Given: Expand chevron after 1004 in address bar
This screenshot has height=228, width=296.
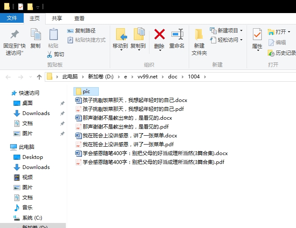Looking at the screenshot, I should 205,77.
